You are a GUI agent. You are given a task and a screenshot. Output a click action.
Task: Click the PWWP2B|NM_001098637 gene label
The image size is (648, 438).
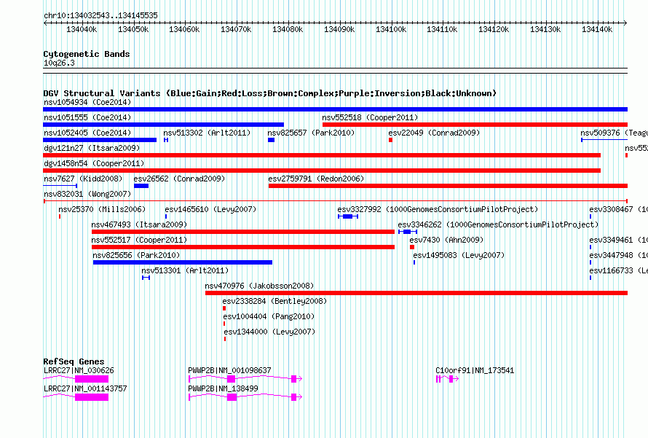[229, 370]
